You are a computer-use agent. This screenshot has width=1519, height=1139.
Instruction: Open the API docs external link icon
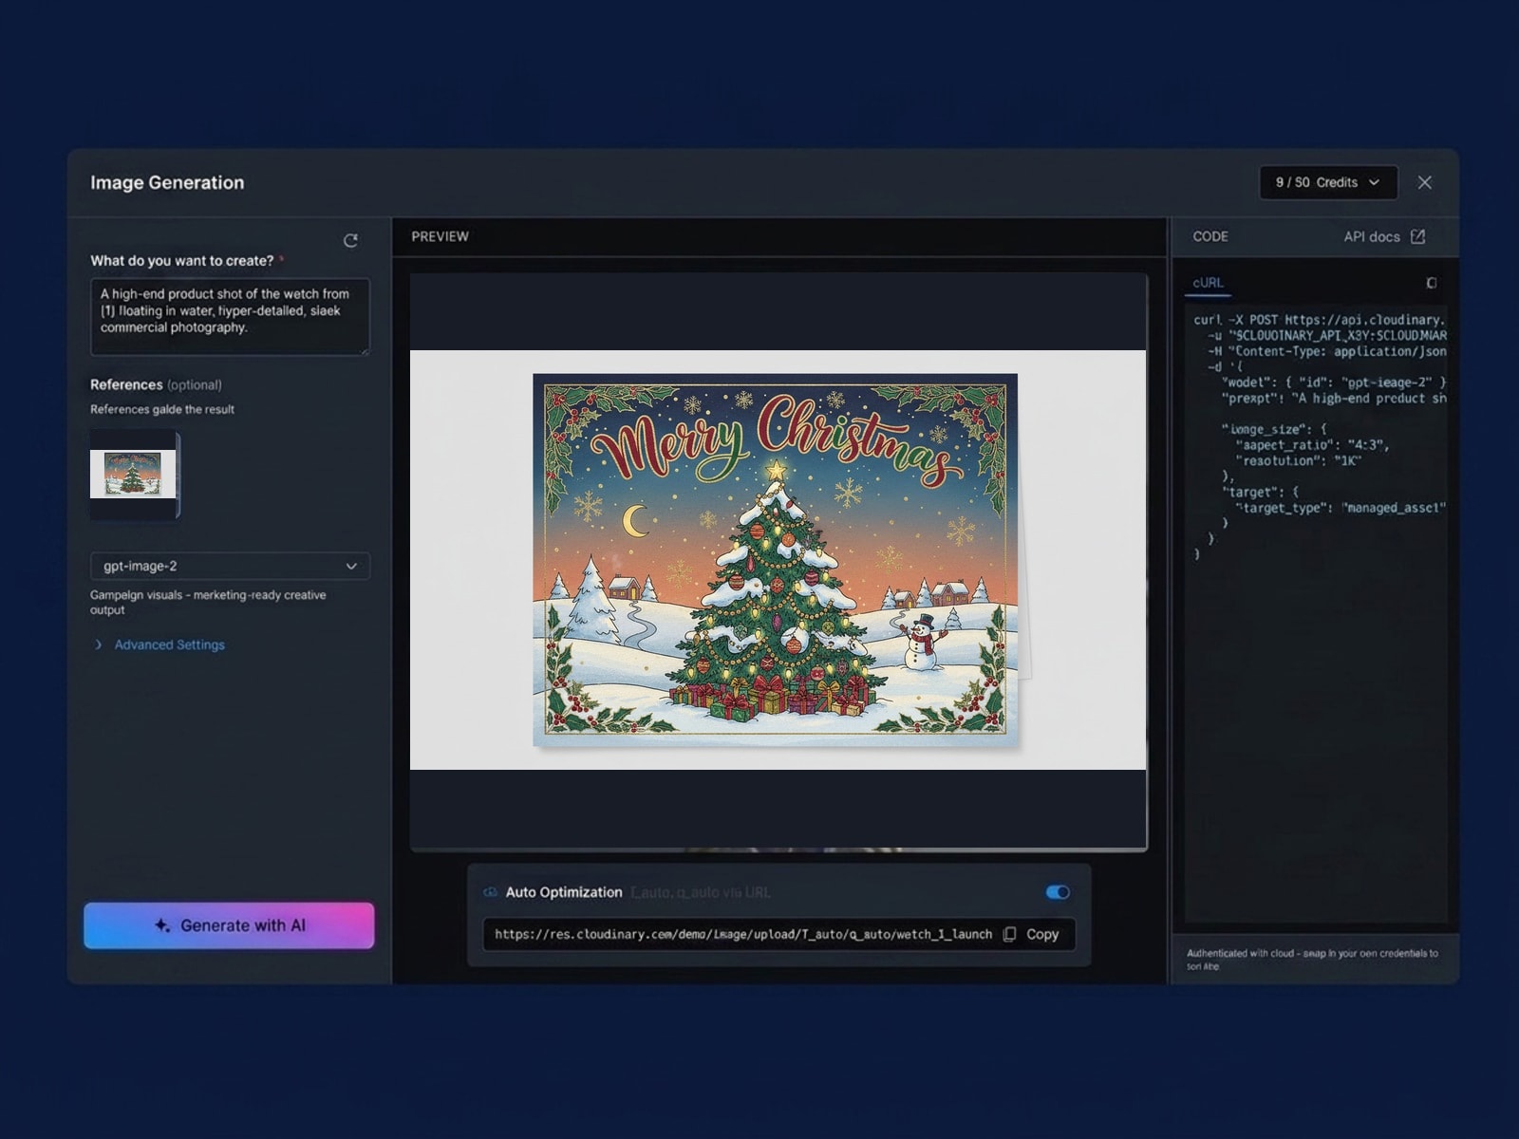click(x=1417, y=236)
